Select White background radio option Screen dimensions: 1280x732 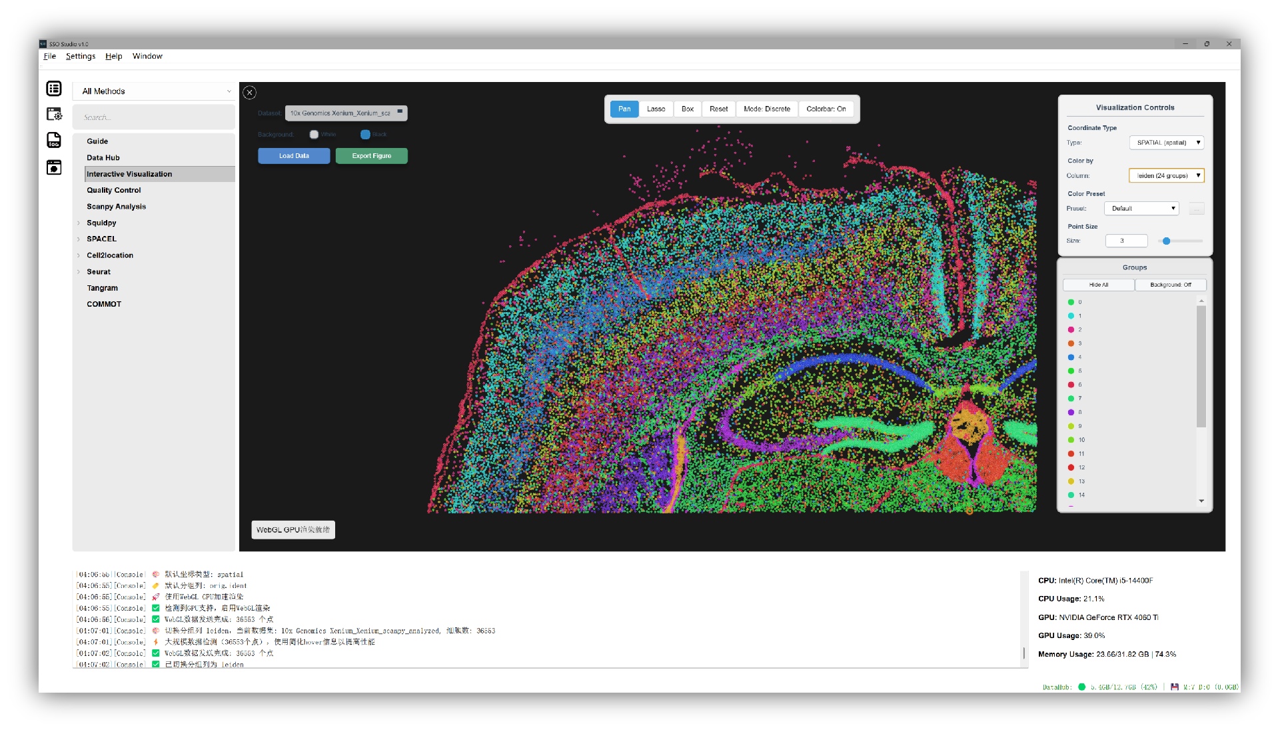[314, 135]
